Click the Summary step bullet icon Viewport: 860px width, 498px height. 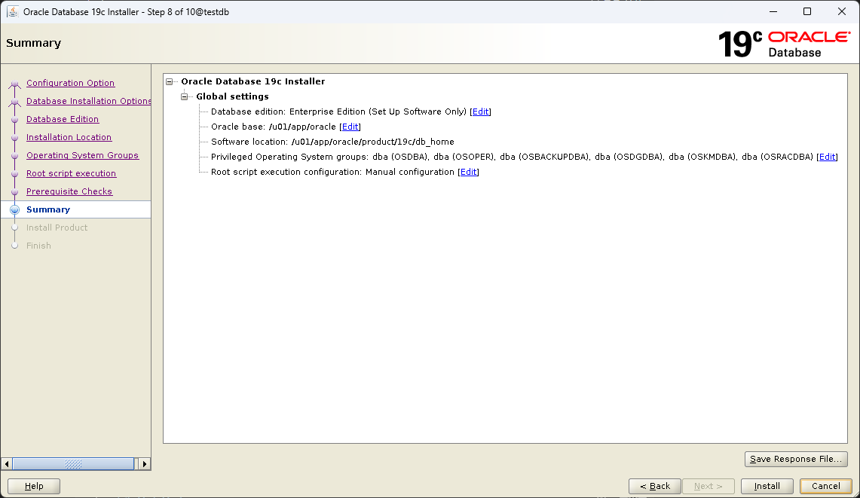click(15, 209)
